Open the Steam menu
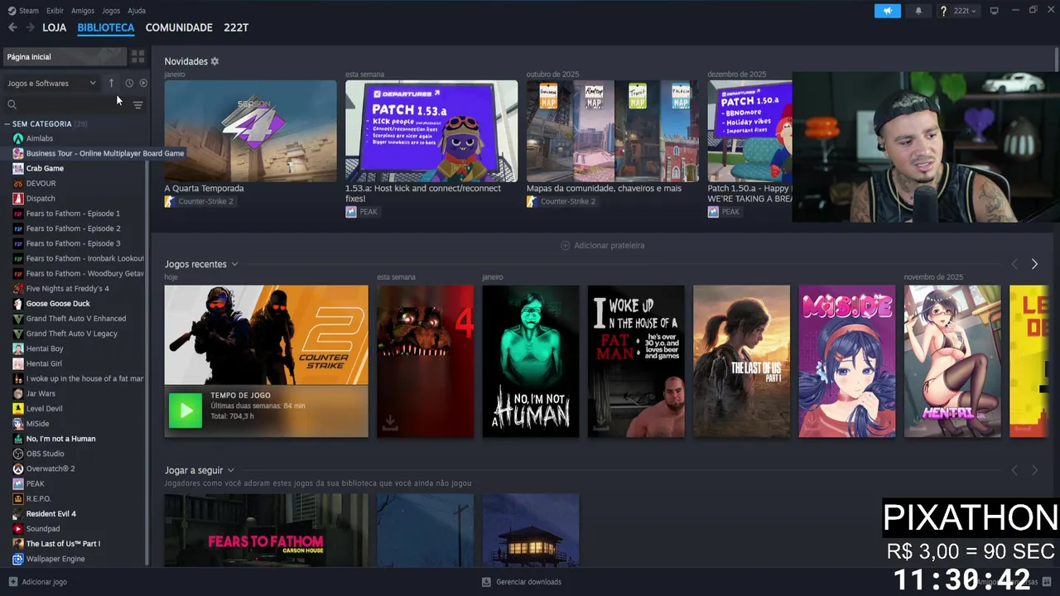This screenshot has width=1060, height=596. [x=24, y=11]
